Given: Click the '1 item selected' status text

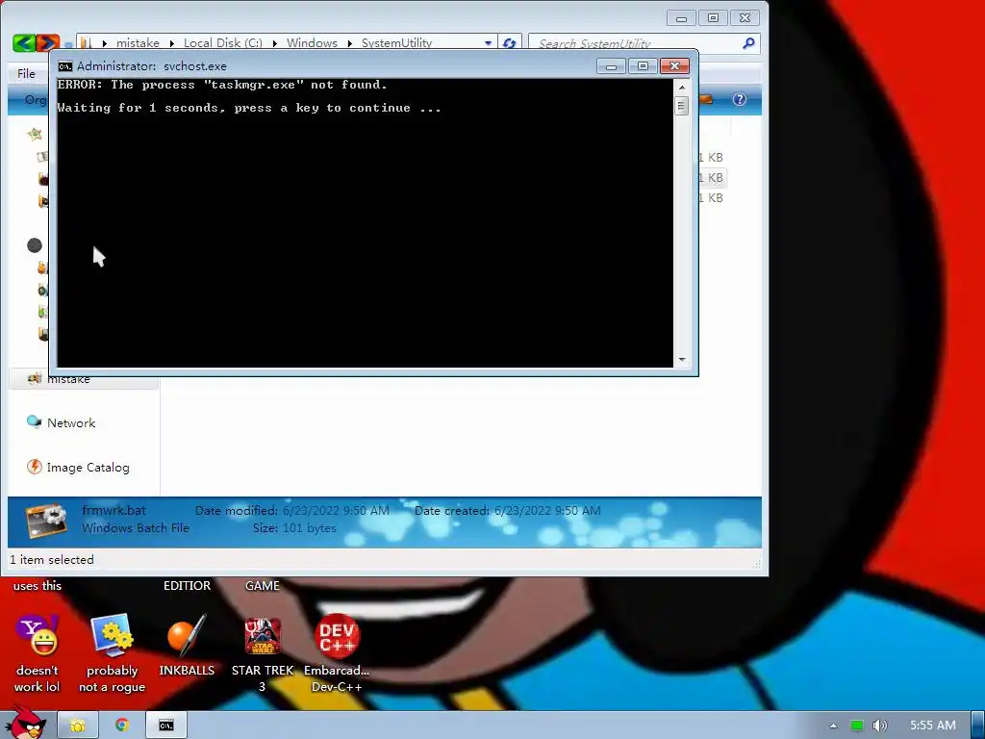Looking at the screenshot, I should point(52,559).
